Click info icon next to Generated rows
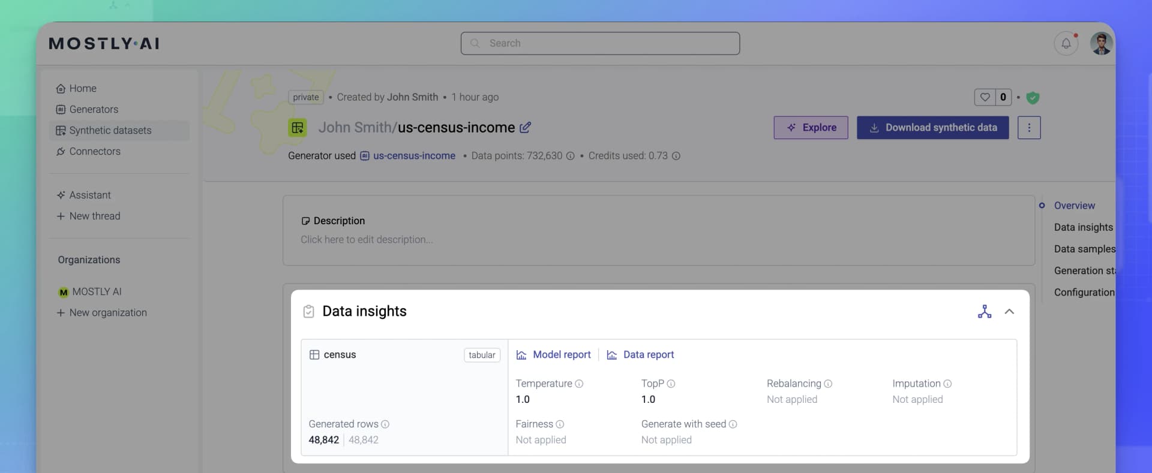1152x473 pixels. 385,424
